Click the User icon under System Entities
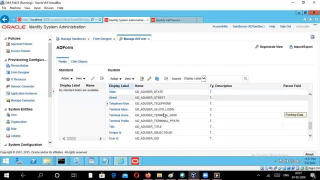320x180 pixels. click(8, 114)
